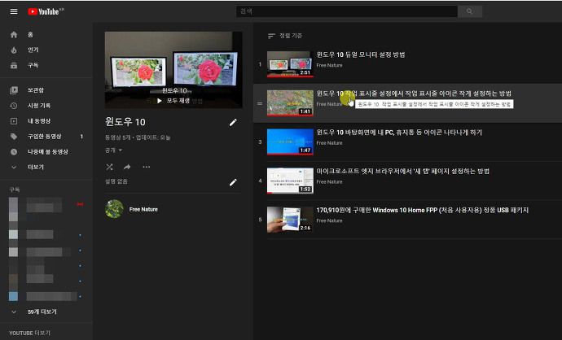The image size is (562, 340).
Task: Open Free Nature under third video
Action: (329, 143)
